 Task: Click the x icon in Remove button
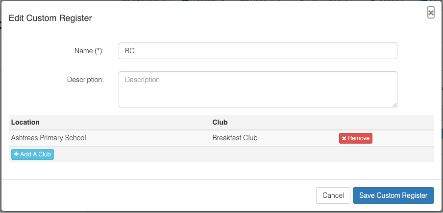344,138
